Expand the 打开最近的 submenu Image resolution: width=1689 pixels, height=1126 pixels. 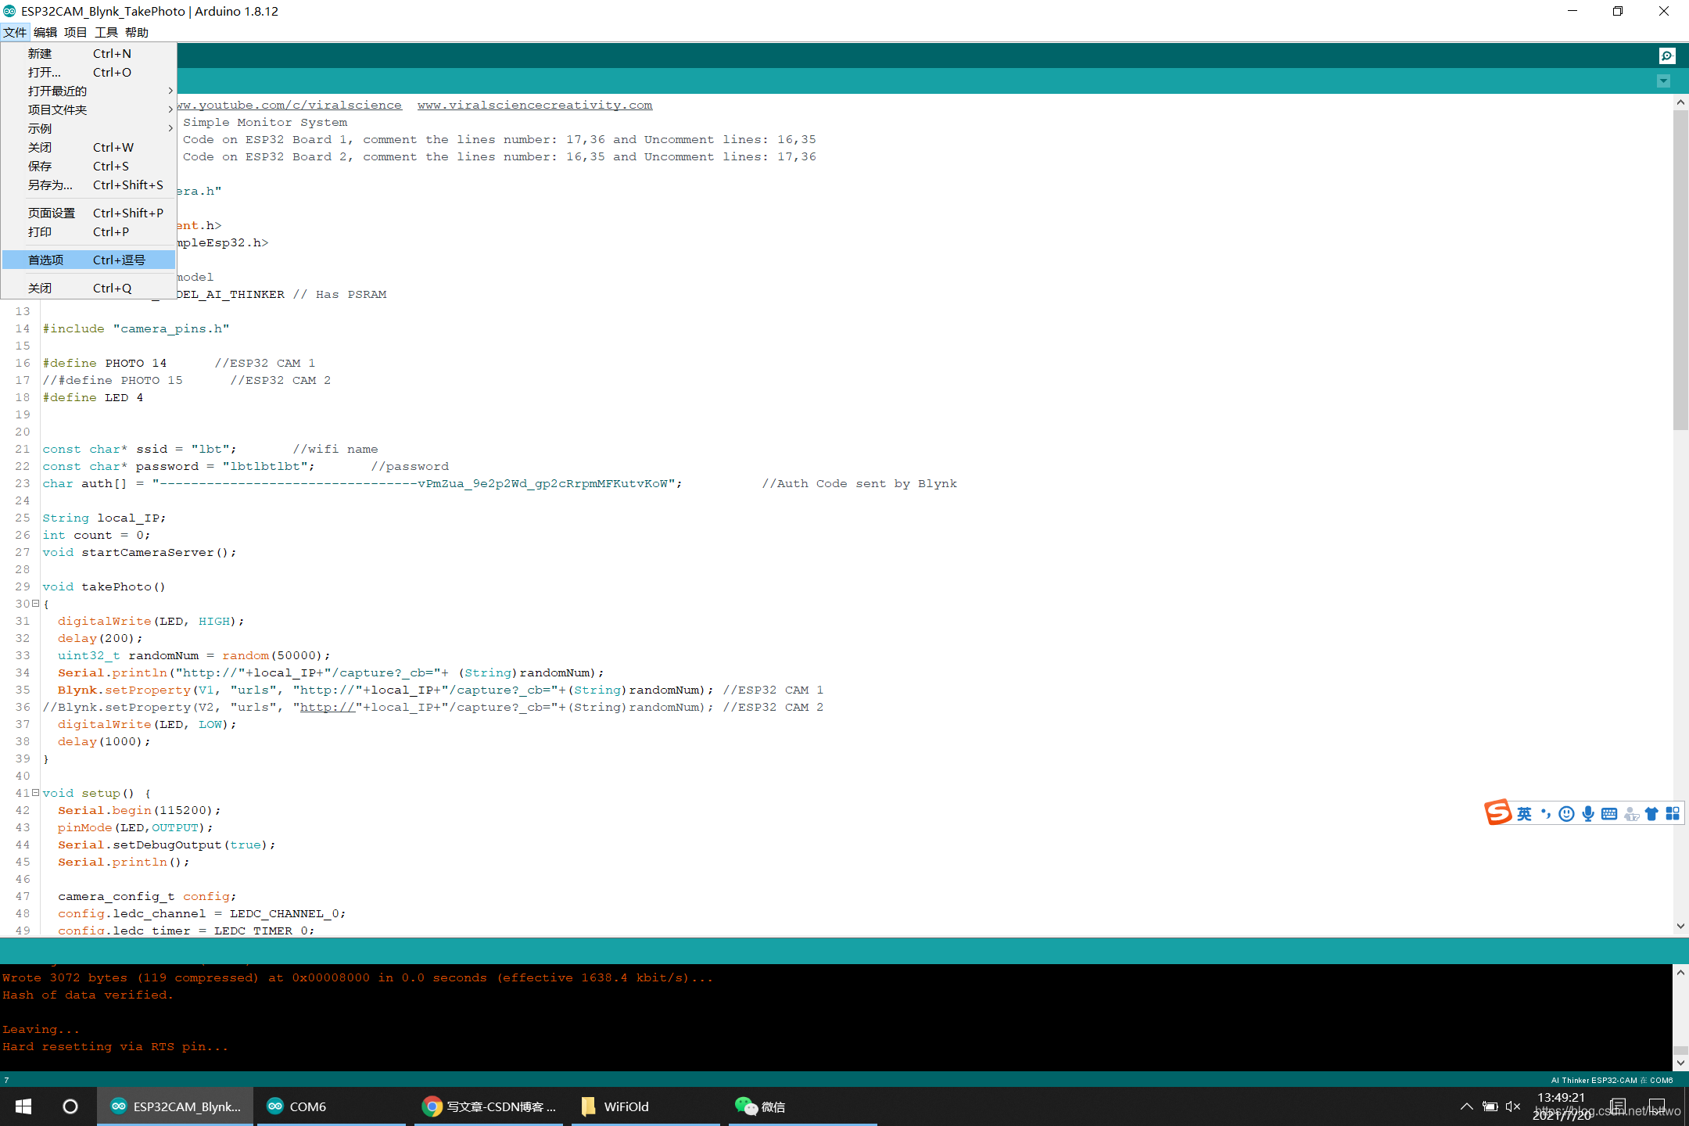(x=88, y=91)
